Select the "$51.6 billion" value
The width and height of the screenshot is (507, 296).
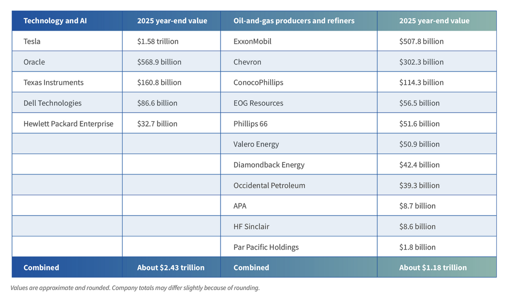[419, 123]
